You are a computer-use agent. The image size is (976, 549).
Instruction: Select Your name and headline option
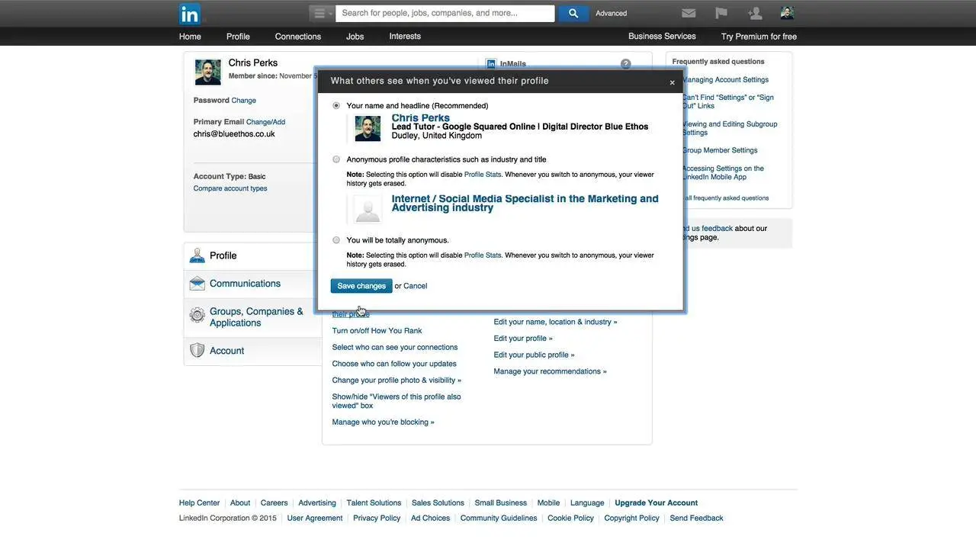tap(336, 105)
